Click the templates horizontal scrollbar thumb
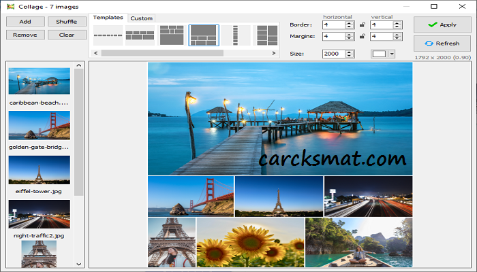The height and width of the screenshot is (272, 477). click(x=162, y=53)
